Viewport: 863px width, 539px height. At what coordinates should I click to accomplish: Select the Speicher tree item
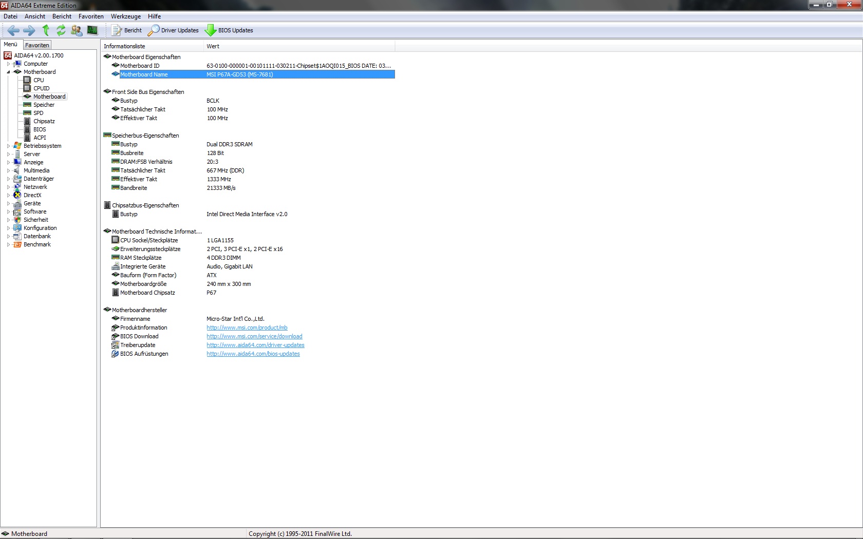click(x=44, y=105)
